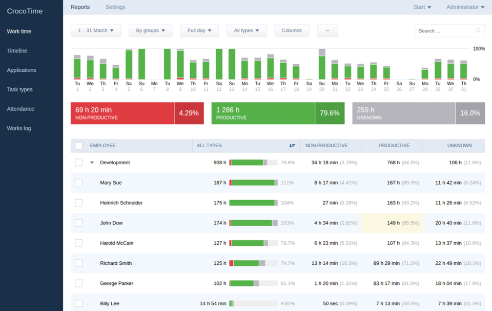
Task: Click the sort icon in All Types column
Action: pos(292,146)
